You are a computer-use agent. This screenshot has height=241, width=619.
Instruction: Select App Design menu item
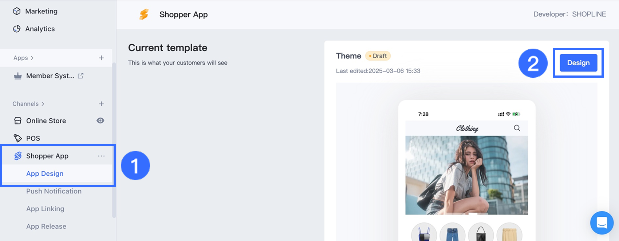[45, 173]
